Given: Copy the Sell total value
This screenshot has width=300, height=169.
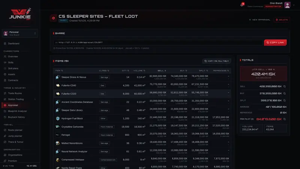Looking at the screenshot, I should pos(285,86).
